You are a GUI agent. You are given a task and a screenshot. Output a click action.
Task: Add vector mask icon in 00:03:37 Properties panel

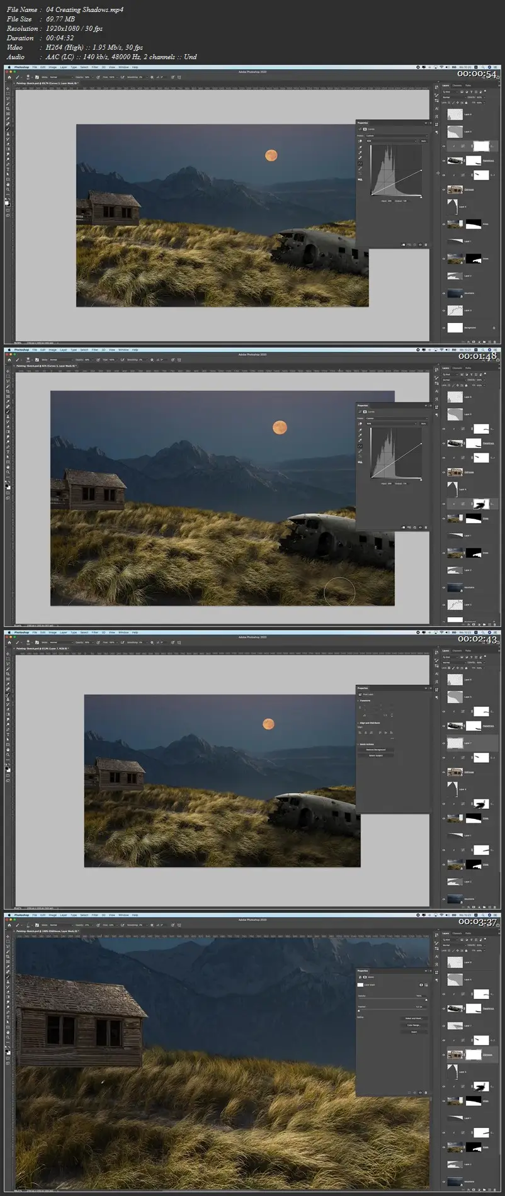[426, 985]
